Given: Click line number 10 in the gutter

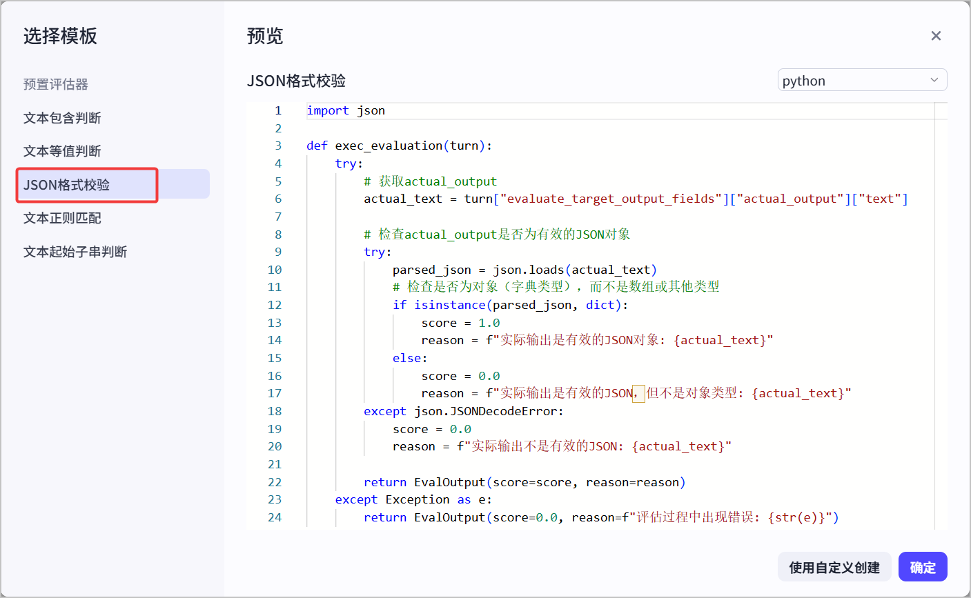Looking at the screenshot, I should pyautogui.click(x=275, y=270).
